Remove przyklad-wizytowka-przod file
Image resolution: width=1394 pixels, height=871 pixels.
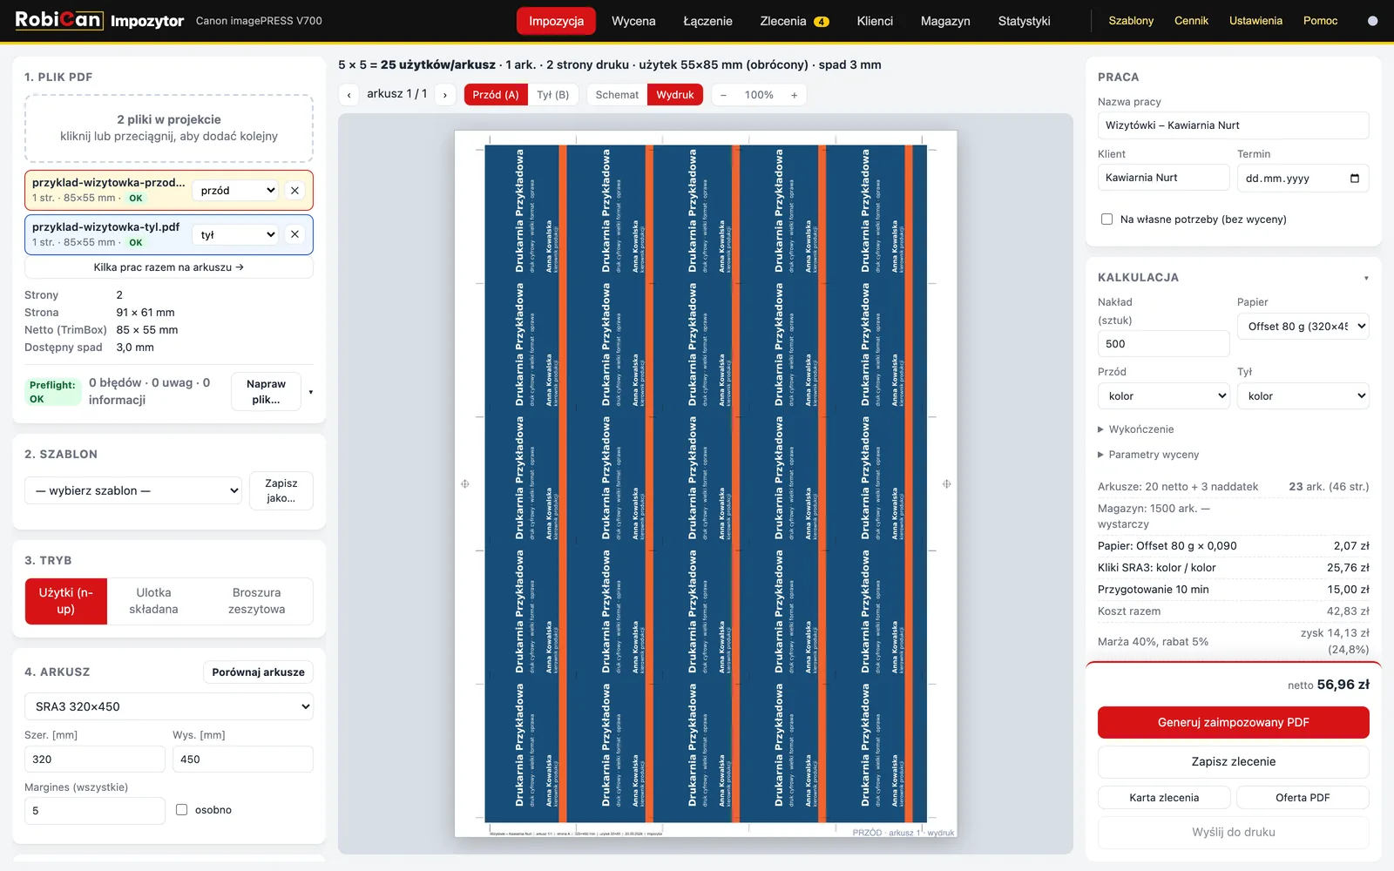click(295, 191)
